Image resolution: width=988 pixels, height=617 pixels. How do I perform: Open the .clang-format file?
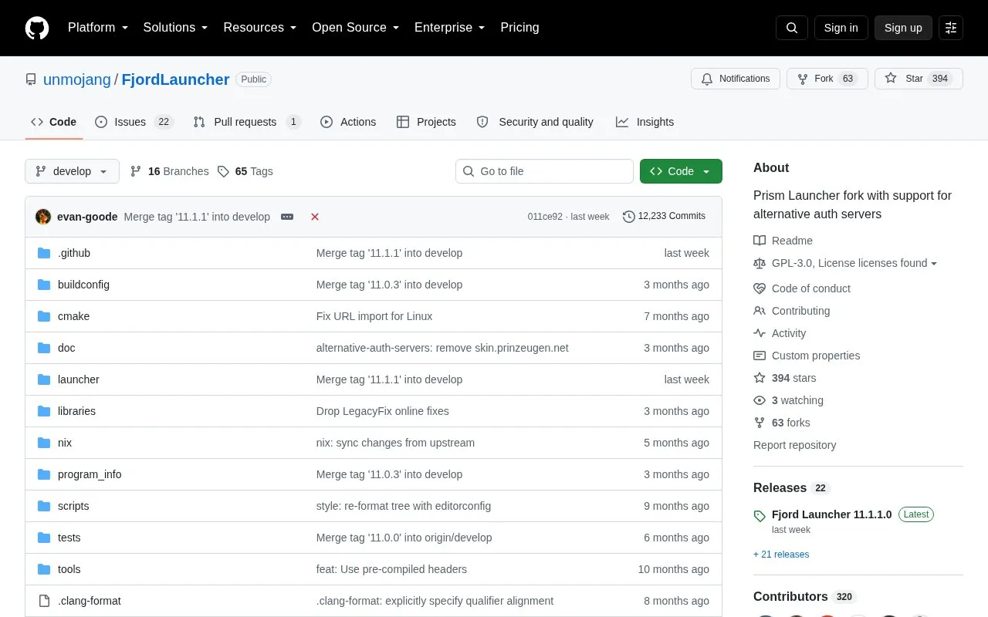[90, 601]
